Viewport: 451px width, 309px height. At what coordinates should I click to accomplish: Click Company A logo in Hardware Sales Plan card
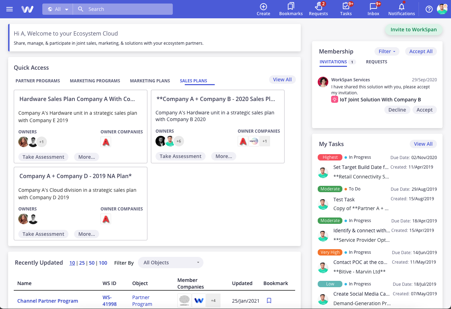(x=106, y=142)
